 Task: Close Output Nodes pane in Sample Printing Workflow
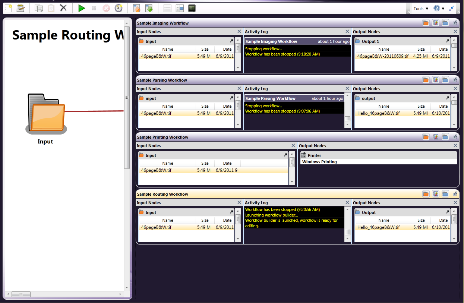click(455, 146)
